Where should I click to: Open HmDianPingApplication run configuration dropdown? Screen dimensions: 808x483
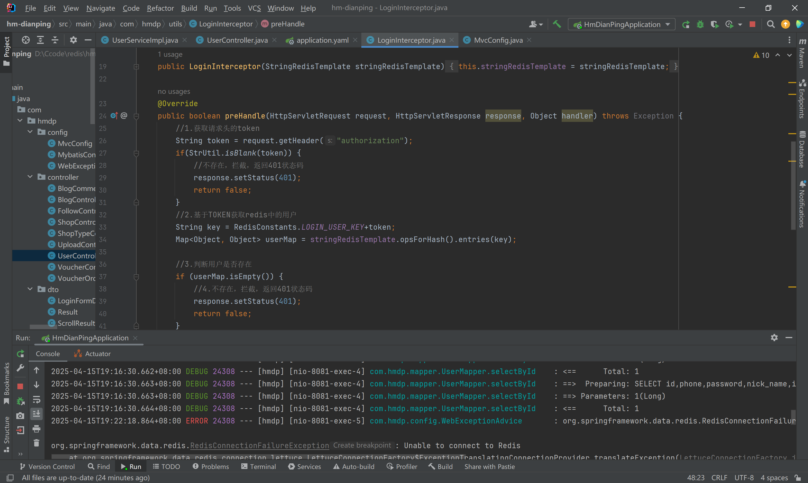(621, 24)
